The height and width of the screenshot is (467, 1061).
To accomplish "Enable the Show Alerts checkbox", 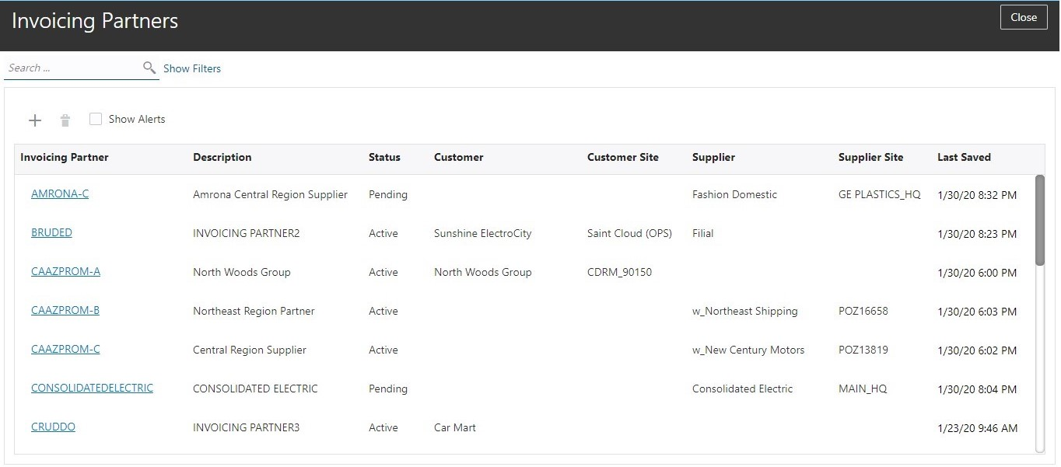I will (96, 119).
